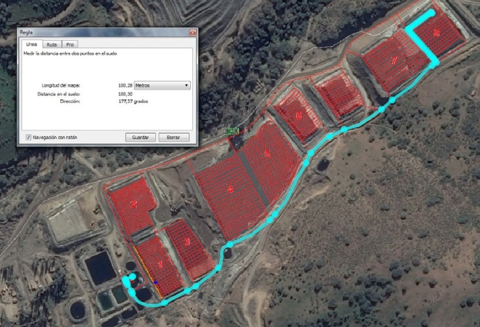The width and height of the screenshot is (480, 327).
Task: Click the Longitud del mapa value 100,28
Action: (125, 85)
